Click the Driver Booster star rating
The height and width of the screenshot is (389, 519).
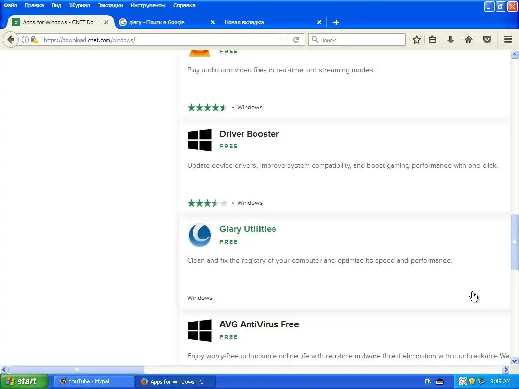coord(207,203)
